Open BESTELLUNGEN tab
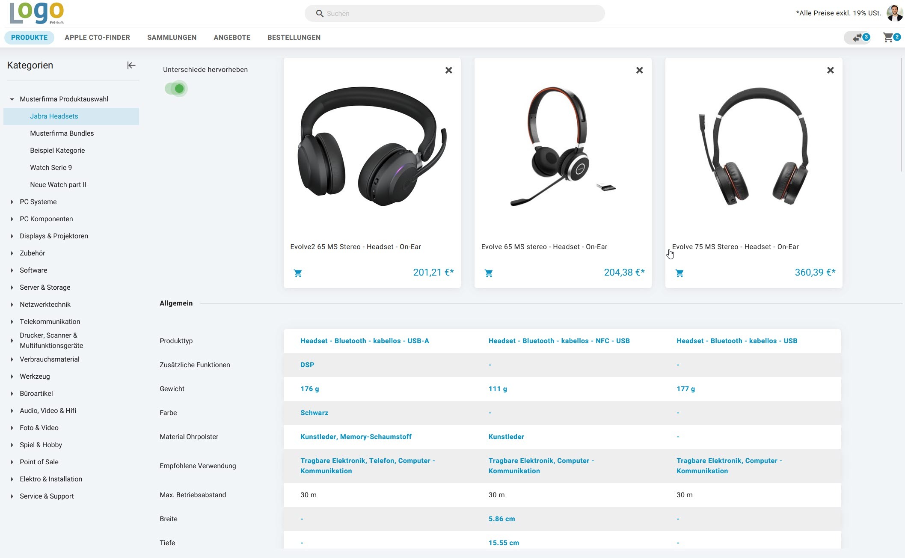Image resolution: width=905 pixels, height=558 pixels. [294, 38]
